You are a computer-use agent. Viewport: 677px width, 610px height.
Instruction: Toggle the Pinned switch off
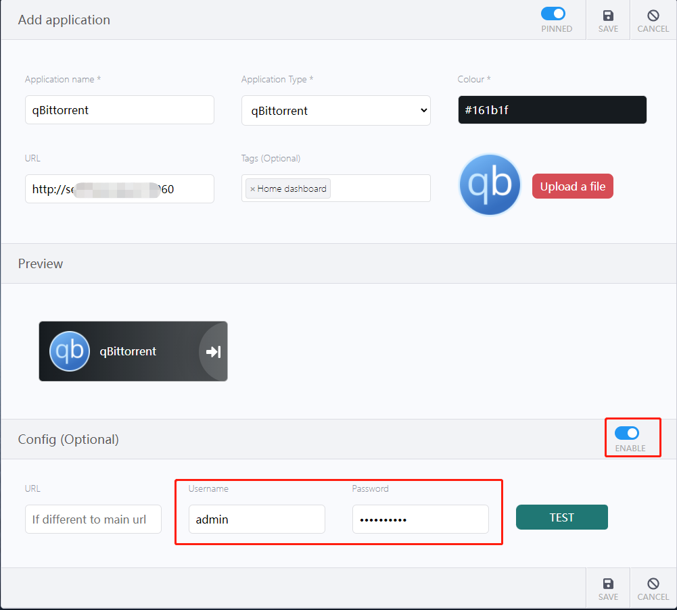(553, 14)
